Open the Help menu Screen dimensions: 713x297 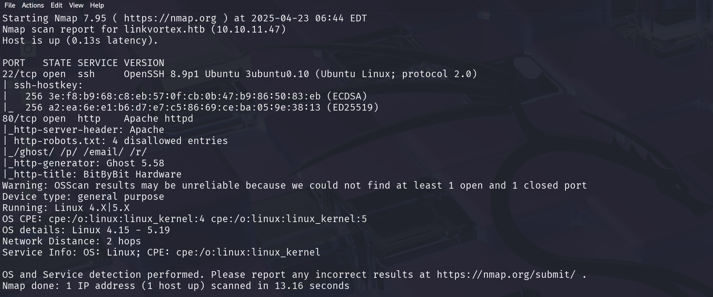pyautogui.click(x=97, y=5)
